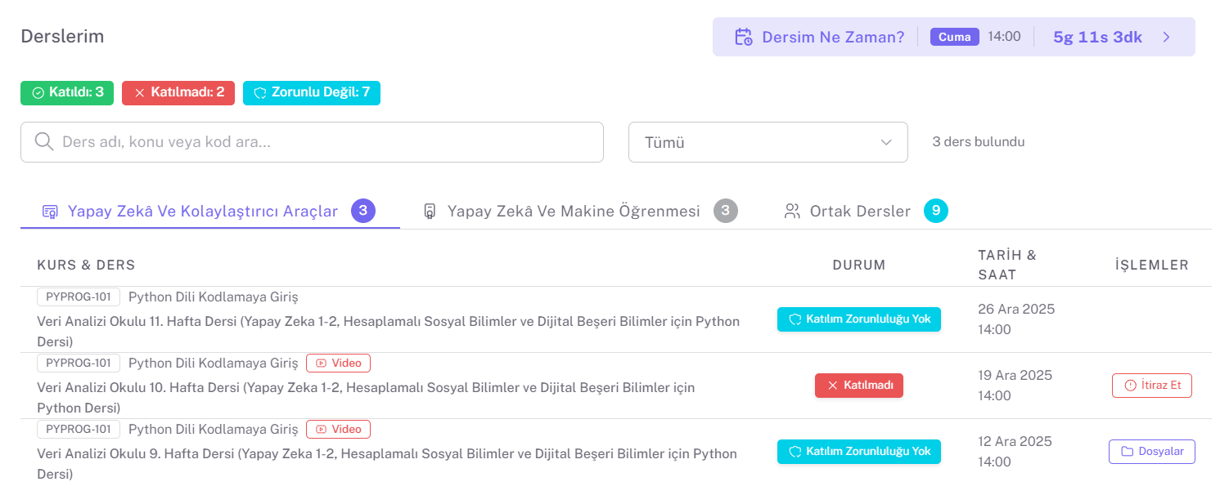
Task: Click the book icon on Yapay Zekâ Ve Kolaylaştırıcı Araçlar tab
Action: pyautogui.click(x=50, y=210)
